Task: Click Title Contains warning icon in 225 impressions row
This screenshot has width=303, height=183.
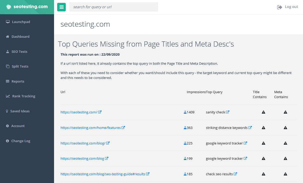Action: click(264, 143)
